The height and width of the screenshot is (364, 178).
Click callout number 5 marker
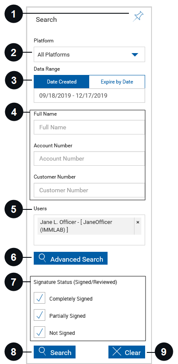click(x=13, y=209)
